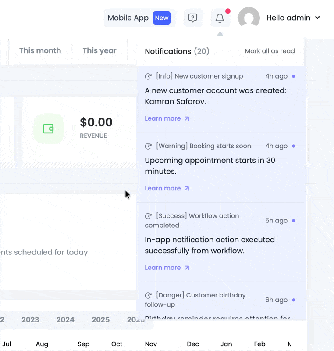Screen dimensions: 334x351
Task: Toggle unread dot on Booking starts soon
Action: click(293, 146)
